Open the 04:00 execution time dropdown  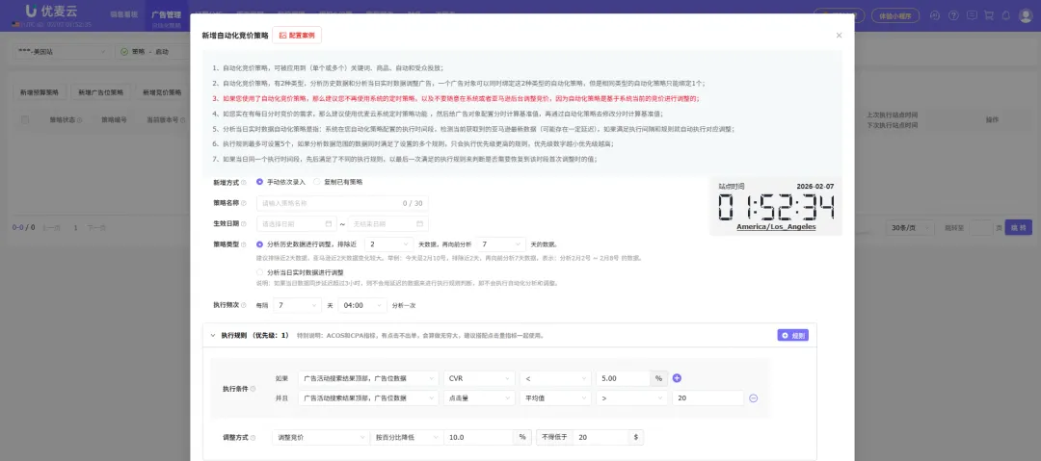tap(362, 304)
